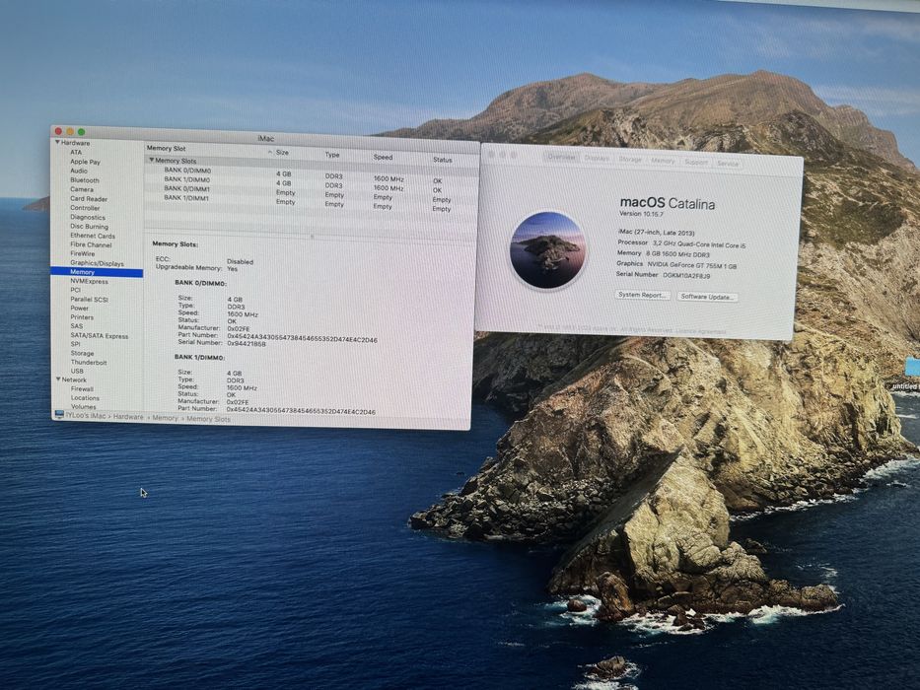This screenshot has height=690, width=920.
Task: Select Graphics/Displays in the sidebar
Action: pyautogui.click(x=97, y=263)
